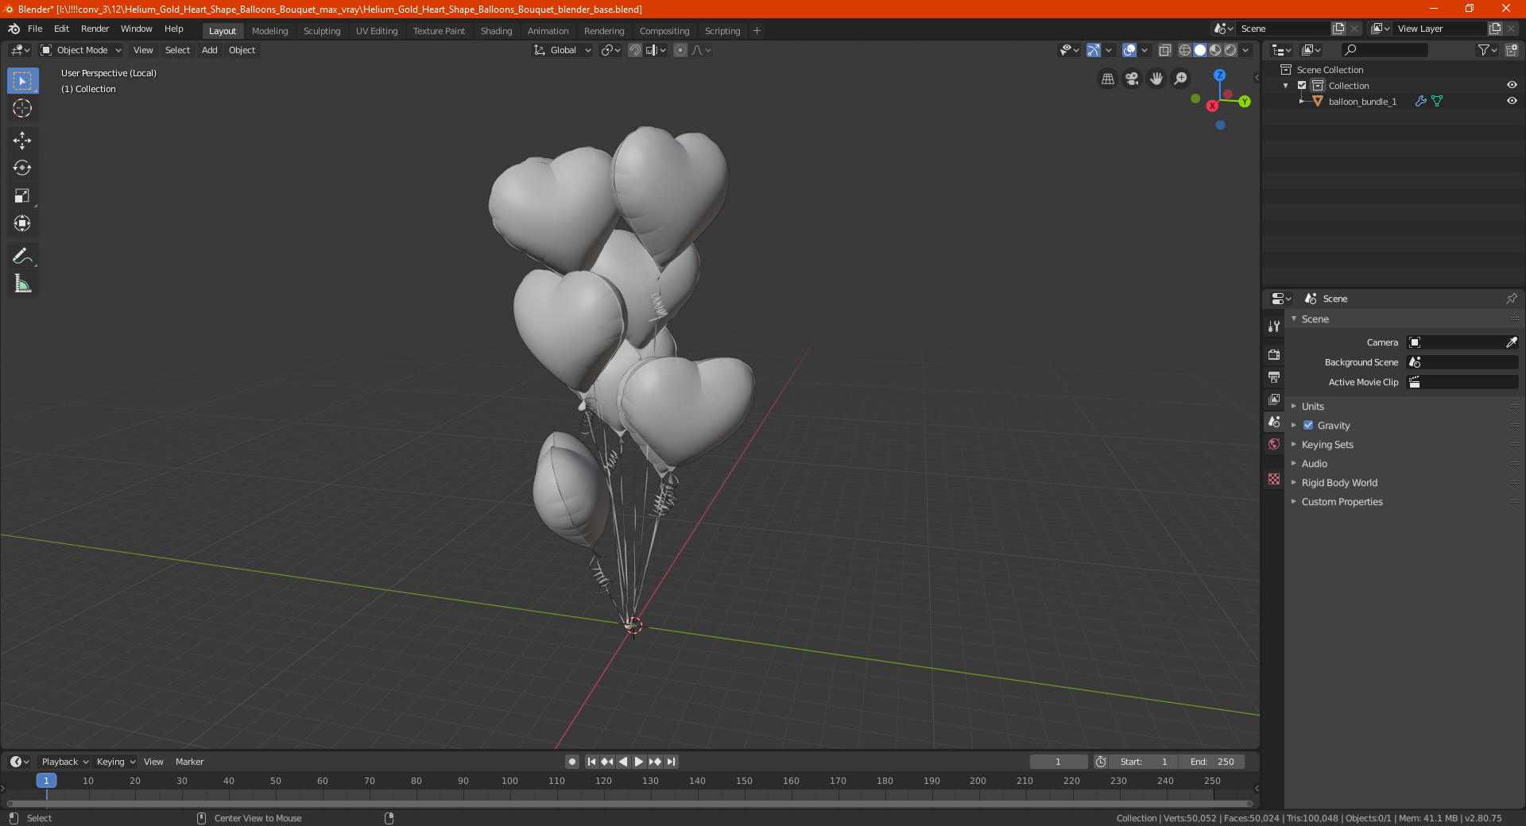Select the Transform tool
Viewport: 1526px width, 826px height.
click(x=22, y=224)
